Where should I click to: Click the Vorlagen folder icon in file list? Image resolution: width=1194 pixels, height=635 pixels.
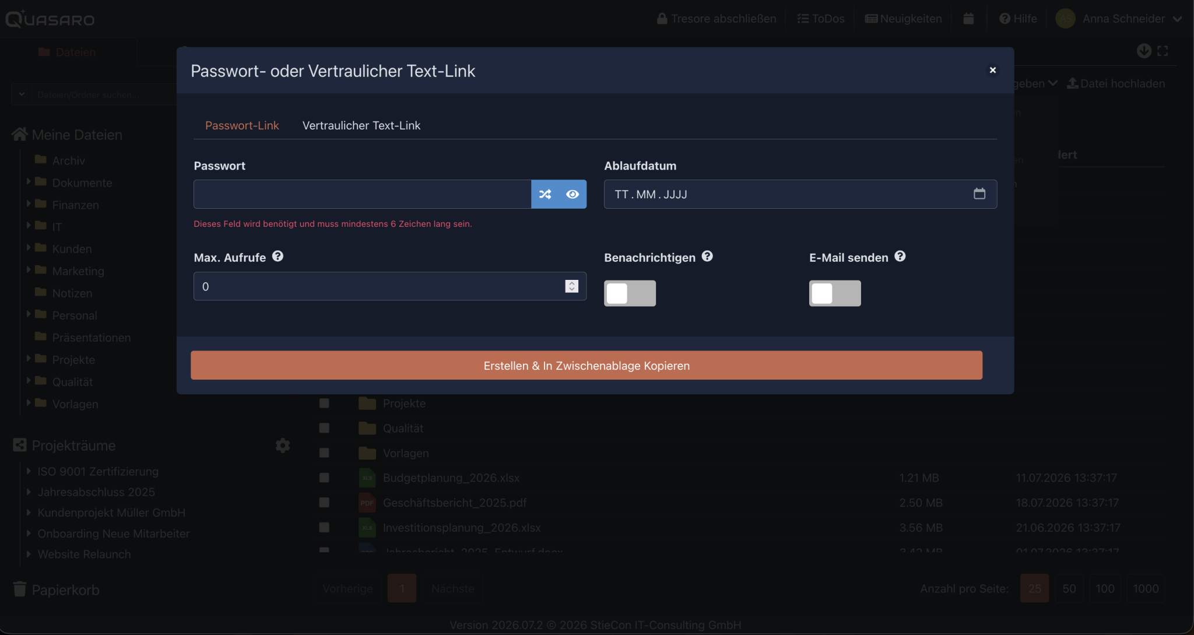pos(367,452)
